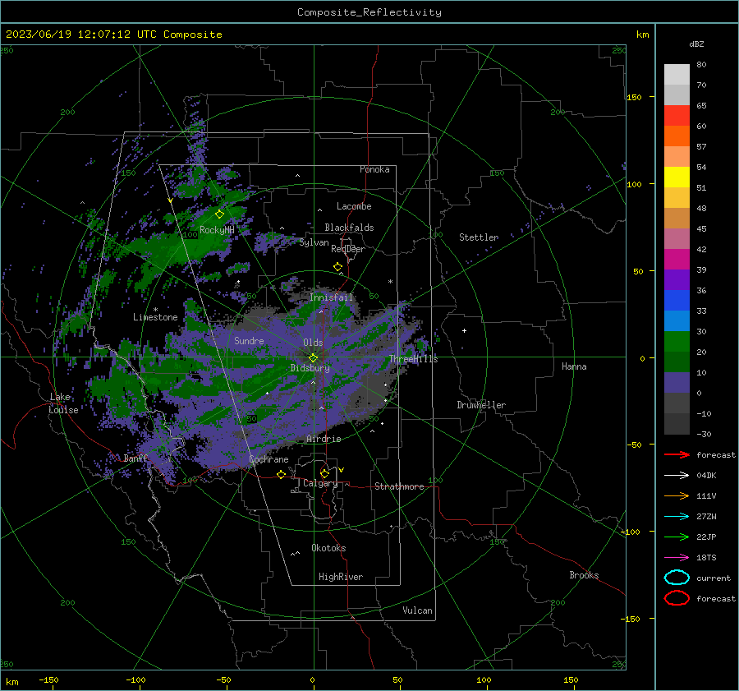Click the Hanna city label
This screenshot has height=691, width=739.
click(574, 366)
